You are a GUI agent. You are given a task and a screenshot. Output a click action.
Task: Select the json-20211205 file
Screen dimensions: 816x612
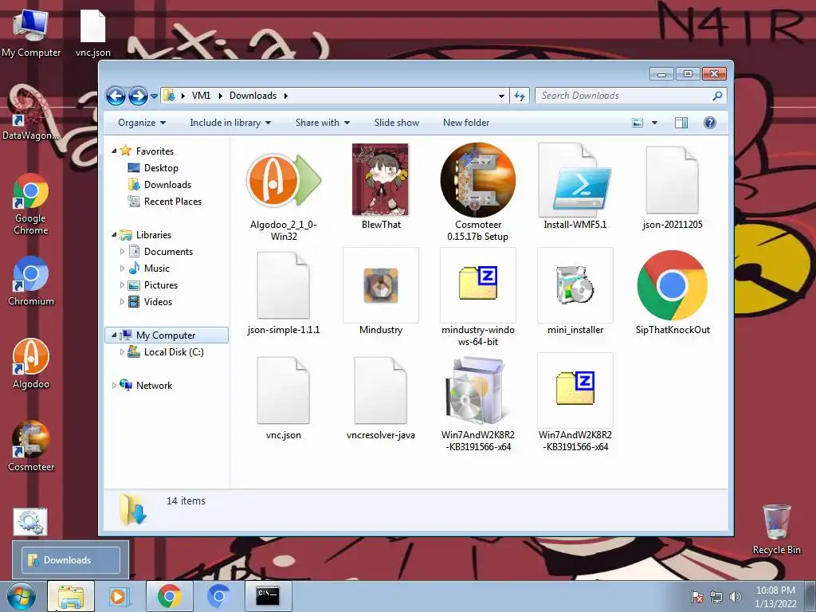[x=673, y=186]
